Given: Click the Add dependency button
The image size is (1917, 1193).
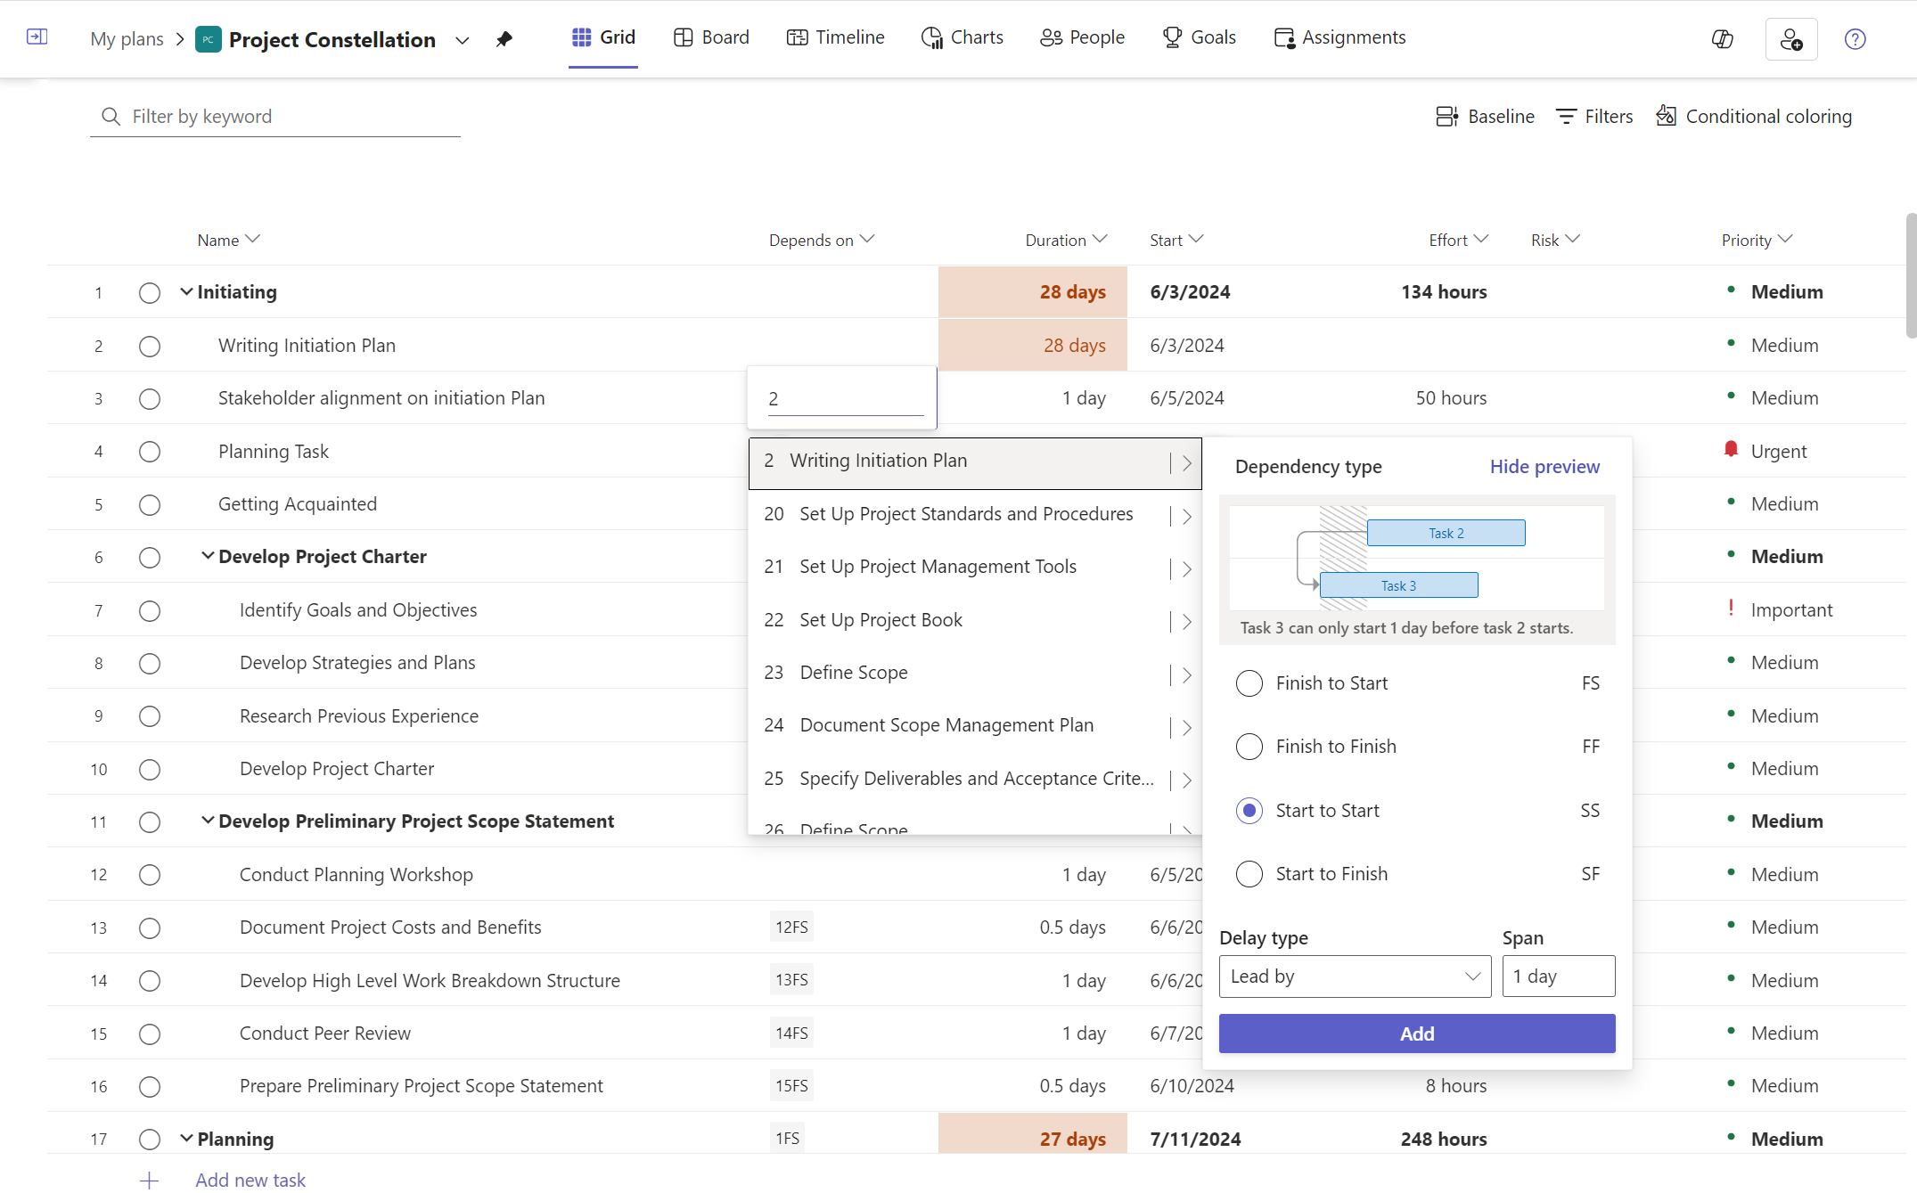Looking at the screenshot, I should 1416,1034.
